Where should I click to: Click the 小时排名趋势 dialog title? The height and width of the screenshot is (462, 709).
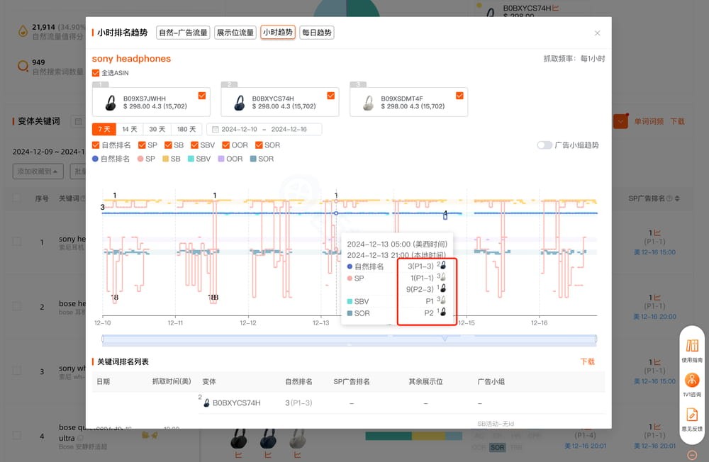[123, 33]
